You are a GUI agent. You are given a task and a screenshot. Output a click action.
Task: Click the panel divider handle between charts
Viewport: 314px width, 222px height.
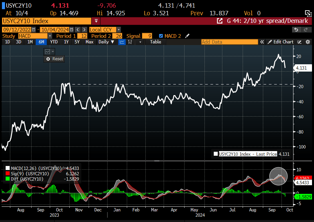157,161
